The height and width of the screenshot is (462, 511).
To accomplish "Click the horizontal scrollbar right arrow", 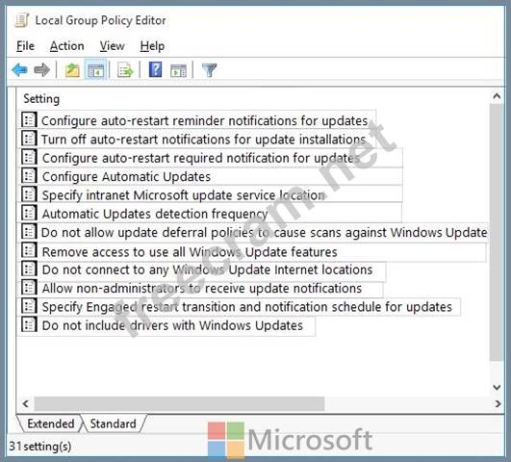I will [498, 404].
